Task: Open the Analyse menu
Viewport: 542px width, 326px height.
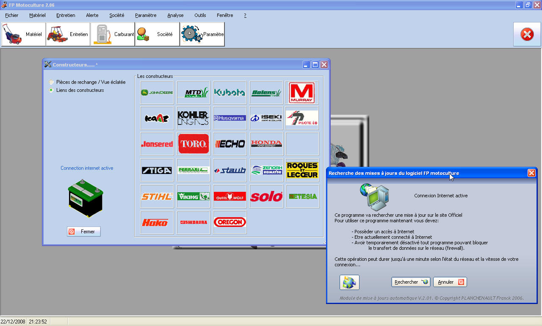Action: pos(175,15)
